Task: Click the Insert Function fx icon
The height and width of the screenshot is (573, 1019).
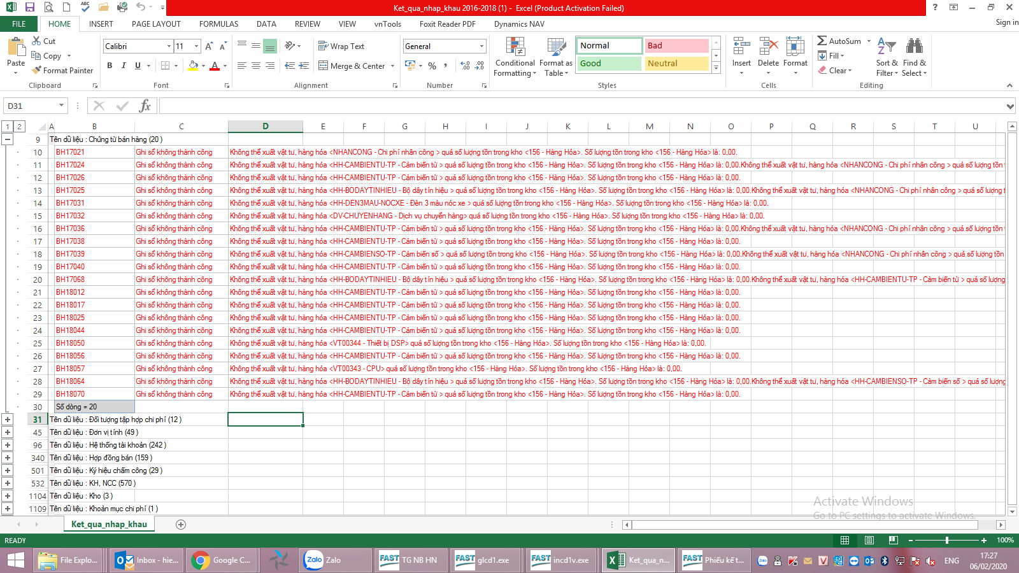Action: point(145,106)
